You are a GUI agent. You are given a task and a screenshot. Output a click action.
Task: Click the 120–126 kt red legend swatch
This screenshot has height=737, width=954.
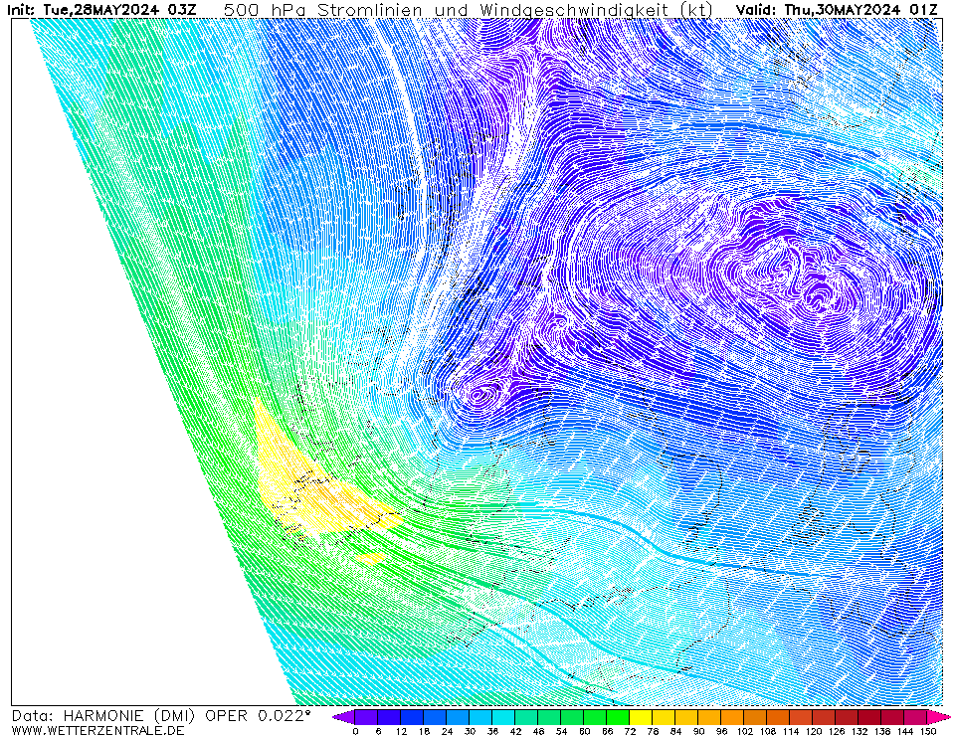825,717
